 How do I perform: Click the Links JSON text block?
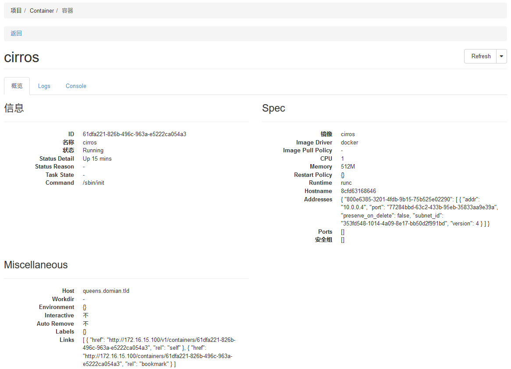(160, 352)
